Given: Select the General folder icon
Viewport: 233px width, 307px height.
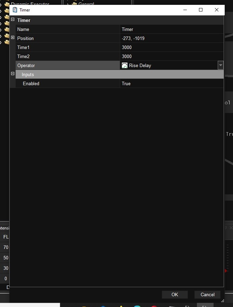Looking at the screenshot, I should click(x=74, y=4).
